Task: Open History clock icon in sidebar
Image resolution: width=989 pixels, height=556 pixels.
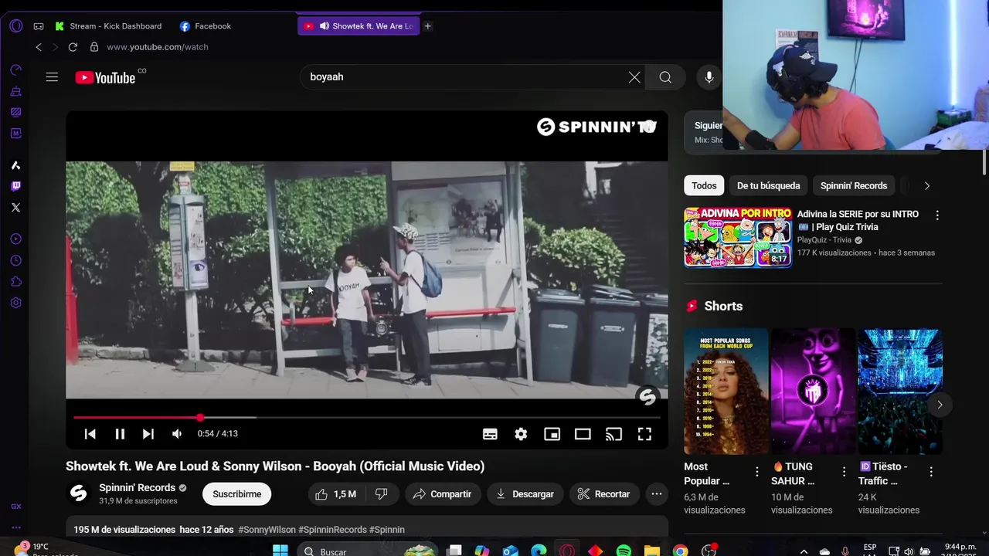Action: tap(15, 261)
